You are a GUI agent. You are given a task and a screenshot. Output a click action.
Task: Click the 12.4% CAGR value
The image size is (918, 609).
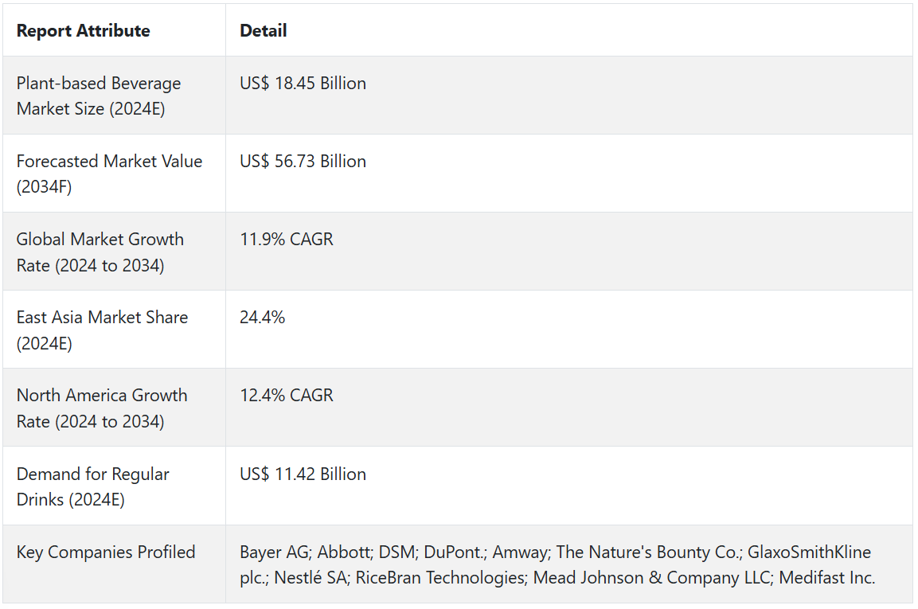[x=286, y=396]
